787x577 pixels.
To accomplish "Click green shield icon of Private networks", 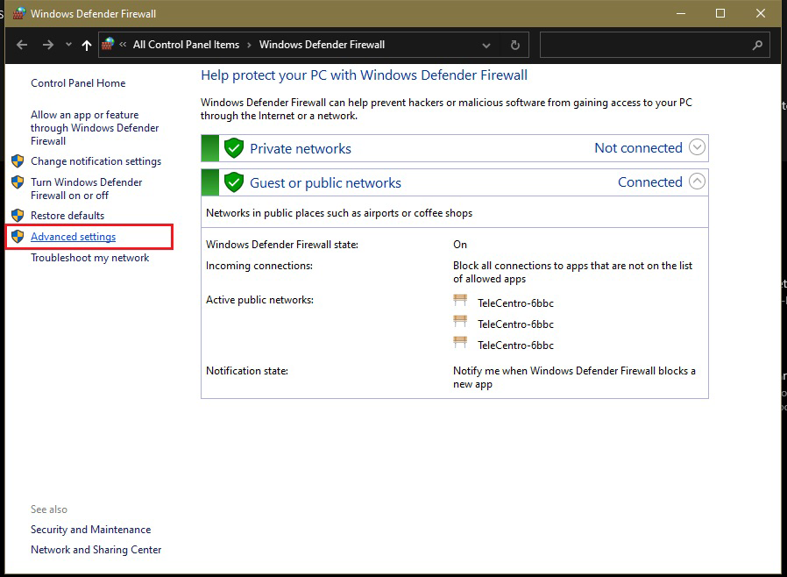I will pos(234,148).
